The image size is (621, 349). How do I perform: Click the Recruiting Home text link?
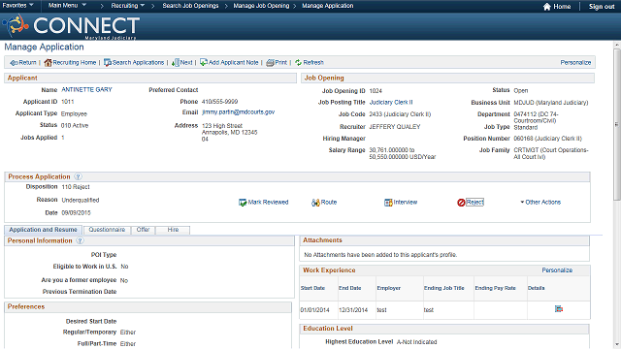coord(75,62)
